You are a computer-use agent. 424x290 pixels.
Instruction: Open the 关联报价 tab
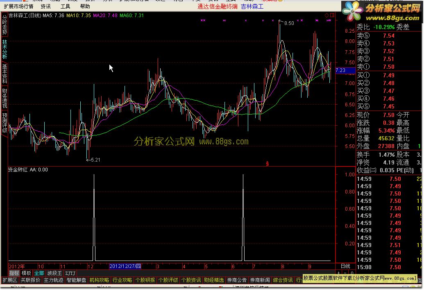click(x=31, y=280)
